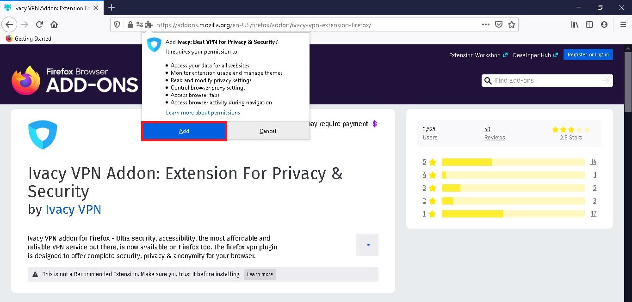632x302 pixels.
Task: Show tracking protection shield info
Action: [x=117, y=24]
